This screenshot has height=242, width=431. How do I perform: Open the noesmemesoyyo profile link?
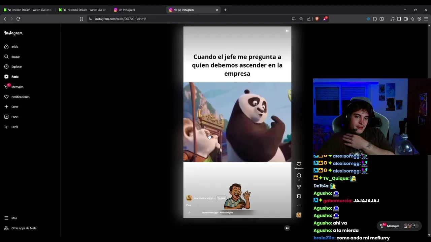[204, 198]
